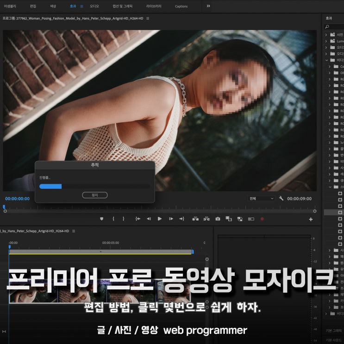This screenshot has height=344, width=344.
Task: Open the 전체 zoom level dropdown
Action: 261,199
